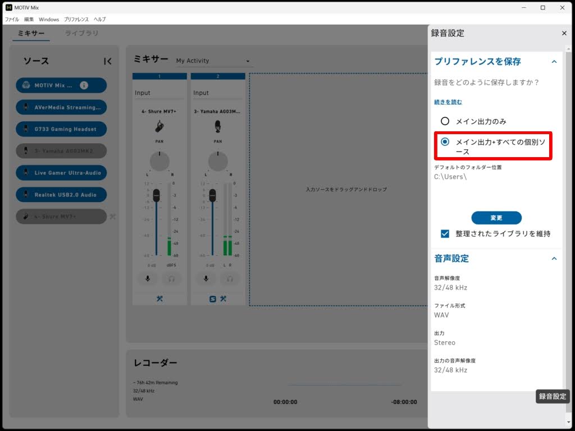Click the S icon on channel 2
Viewport: 575px width, 431px height.
click(213, 299)
